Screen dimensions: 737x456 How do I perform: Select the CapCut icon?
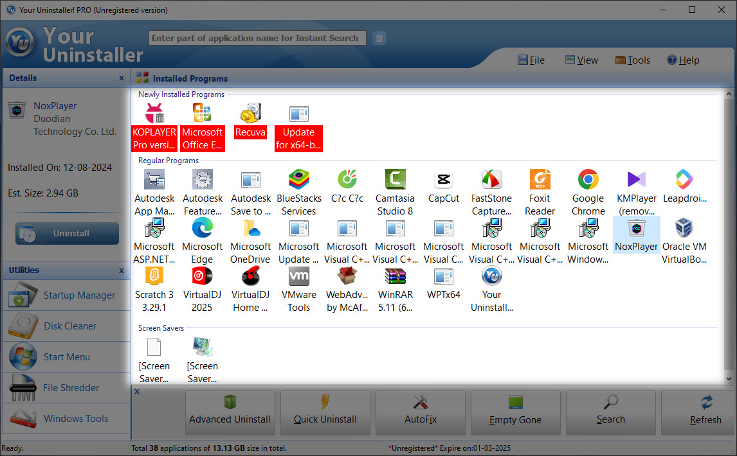click(x=443, y=183)
